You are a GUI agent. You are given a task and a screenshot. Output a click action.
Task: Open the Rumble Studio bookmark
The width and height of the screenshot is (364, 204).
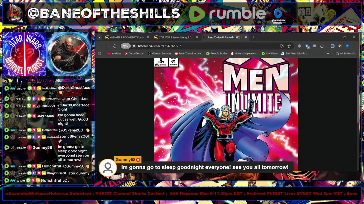[216, 54]
